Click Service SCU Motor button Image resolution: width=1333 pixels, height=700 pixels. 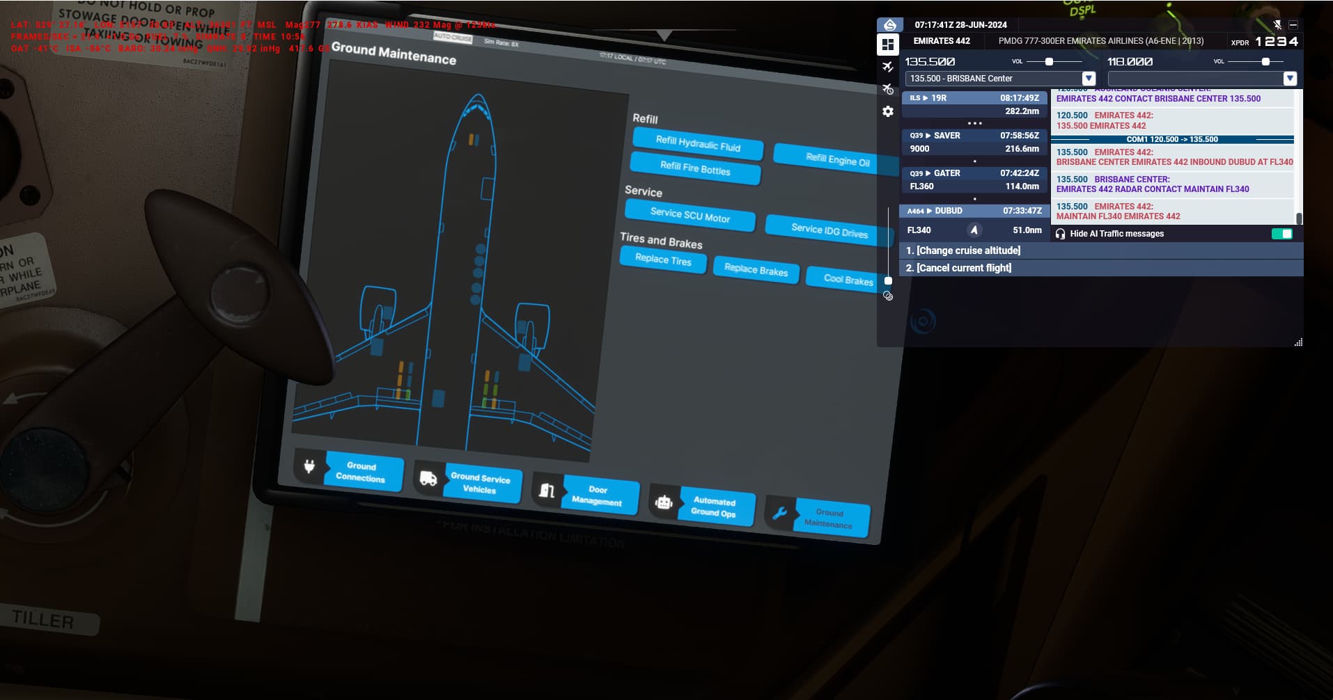coord(690,215)
